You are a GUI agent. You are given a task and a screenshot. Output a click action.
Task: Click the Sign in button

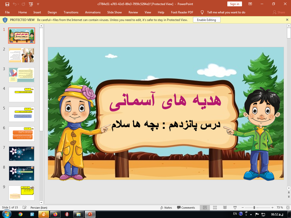tap(234, 4)
